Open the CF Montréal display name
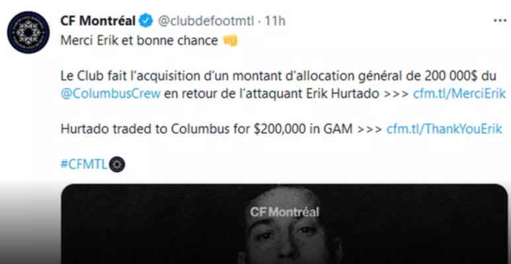The image size is (511, 264). (98, 20)
